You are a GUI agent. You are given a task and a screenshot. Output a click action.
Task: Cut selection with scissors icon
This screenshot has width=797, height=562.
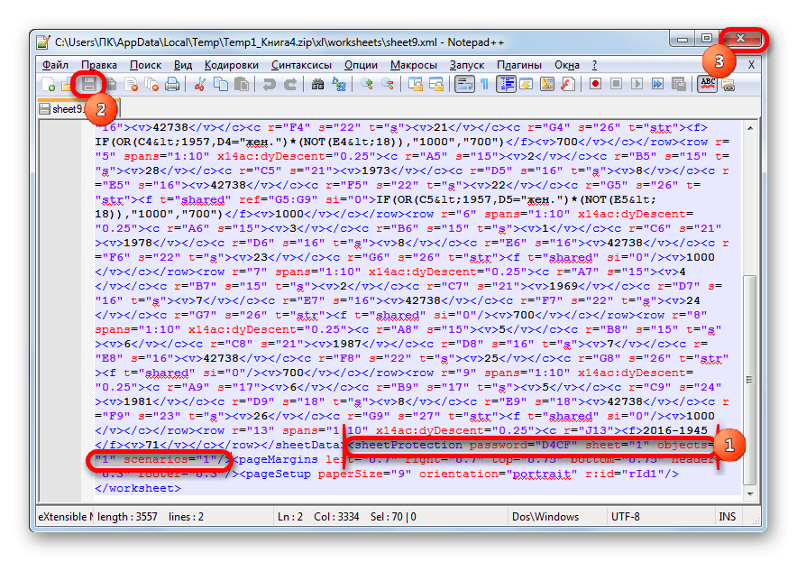[200, 84]
